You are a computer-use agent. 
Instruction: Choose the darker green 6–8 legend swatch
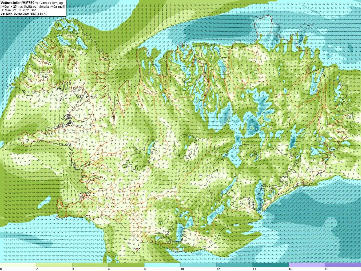coord(126,265)
